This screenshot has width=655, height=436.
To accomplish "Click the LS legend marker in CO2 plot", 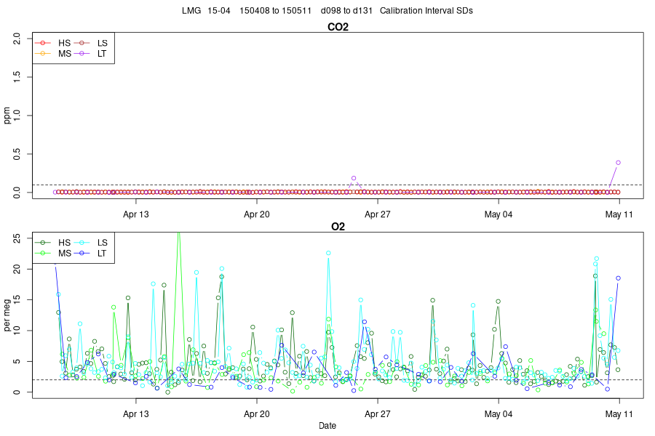I will pos(82,43).
